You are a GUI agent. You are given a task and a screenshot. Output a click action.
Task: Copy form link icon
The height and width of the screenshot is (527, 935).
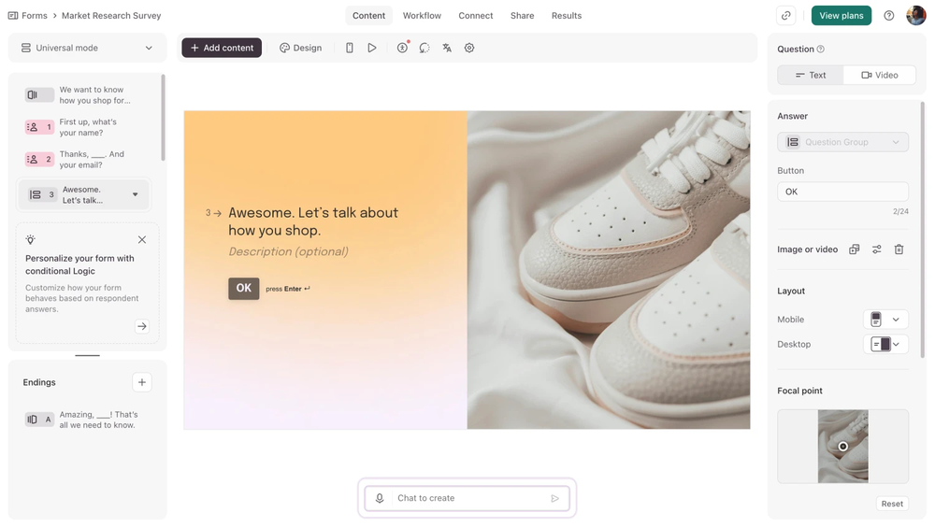[x=786, y=16]
